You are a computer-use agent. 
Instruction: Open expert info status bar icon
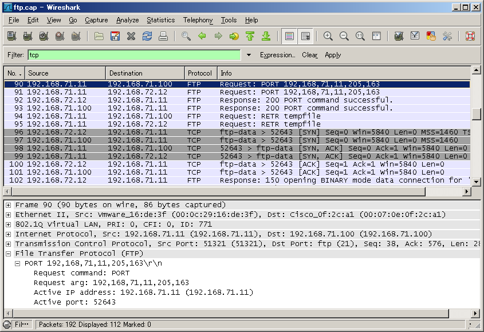7,325
